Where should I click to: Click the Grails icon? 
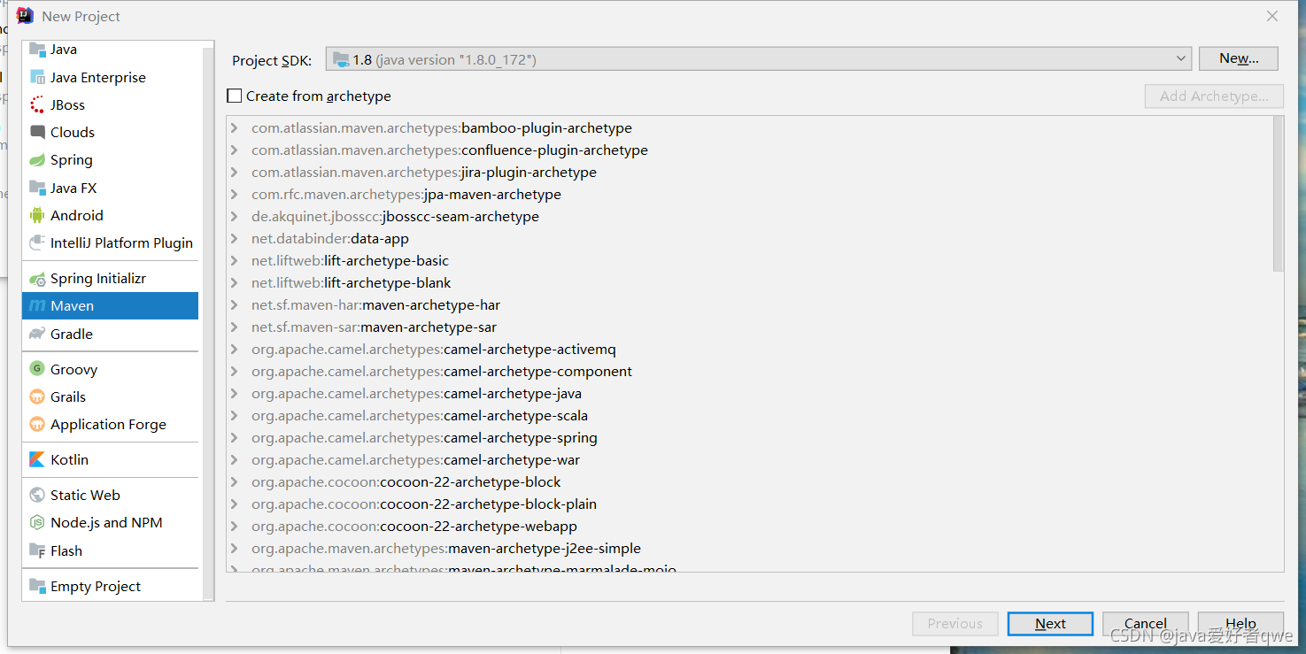(37, 396)
